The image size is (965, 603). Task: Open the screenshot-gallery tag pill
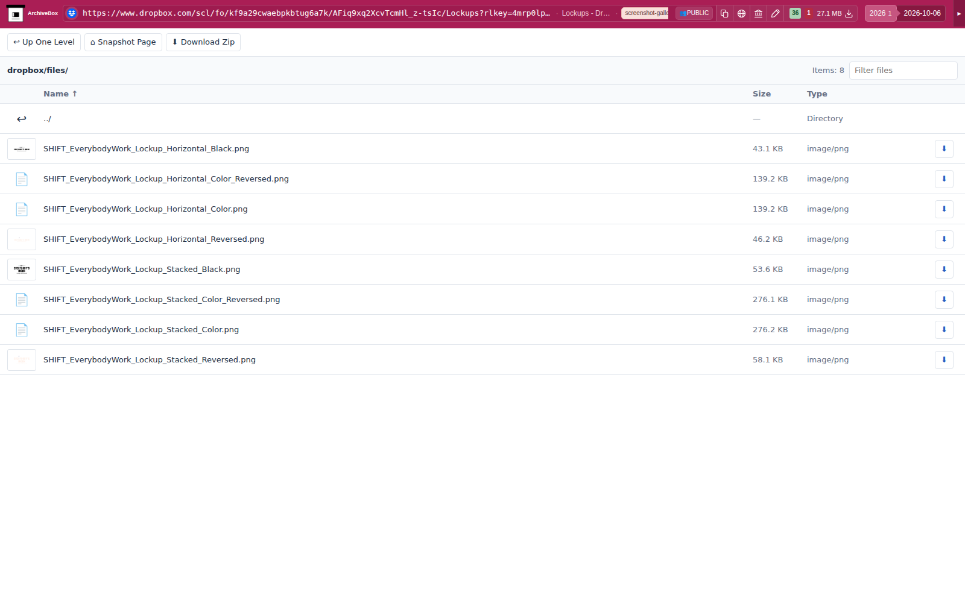[645, 13]
